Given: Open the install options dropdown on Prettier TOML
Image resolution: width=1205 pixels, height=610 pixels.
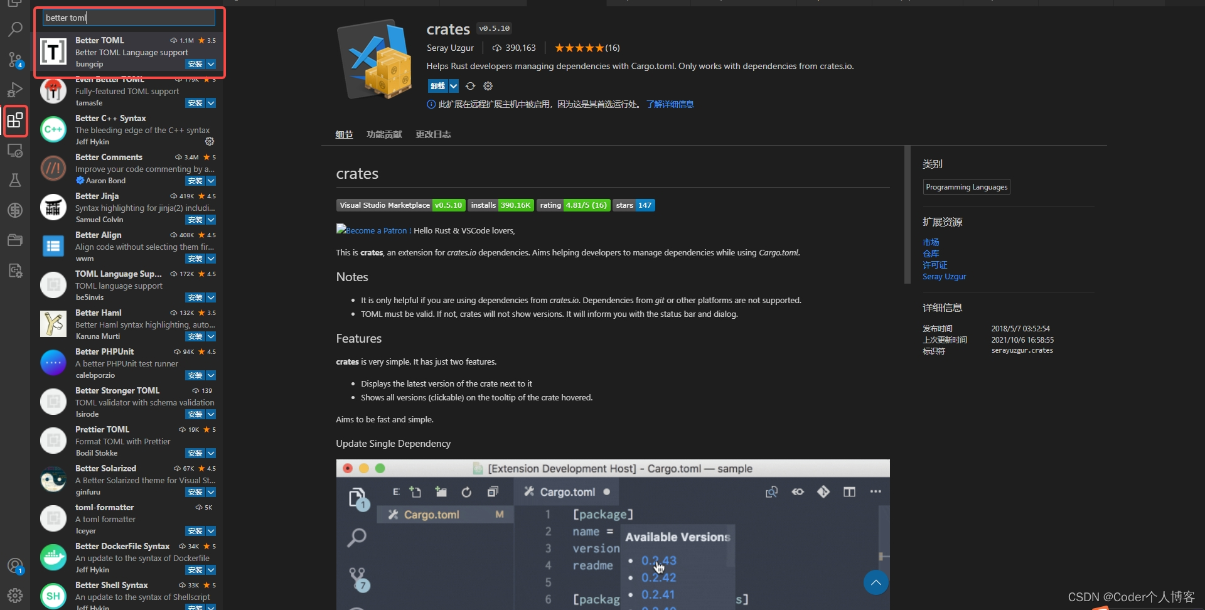Looking at the screenshot, I should coord(212,452).
